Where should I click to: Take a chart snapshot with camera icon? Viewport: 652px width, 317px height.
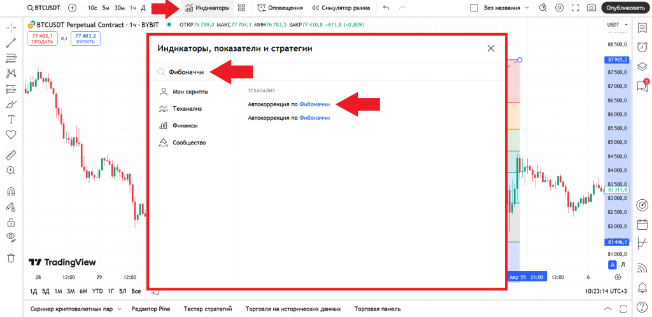[591, 8]
